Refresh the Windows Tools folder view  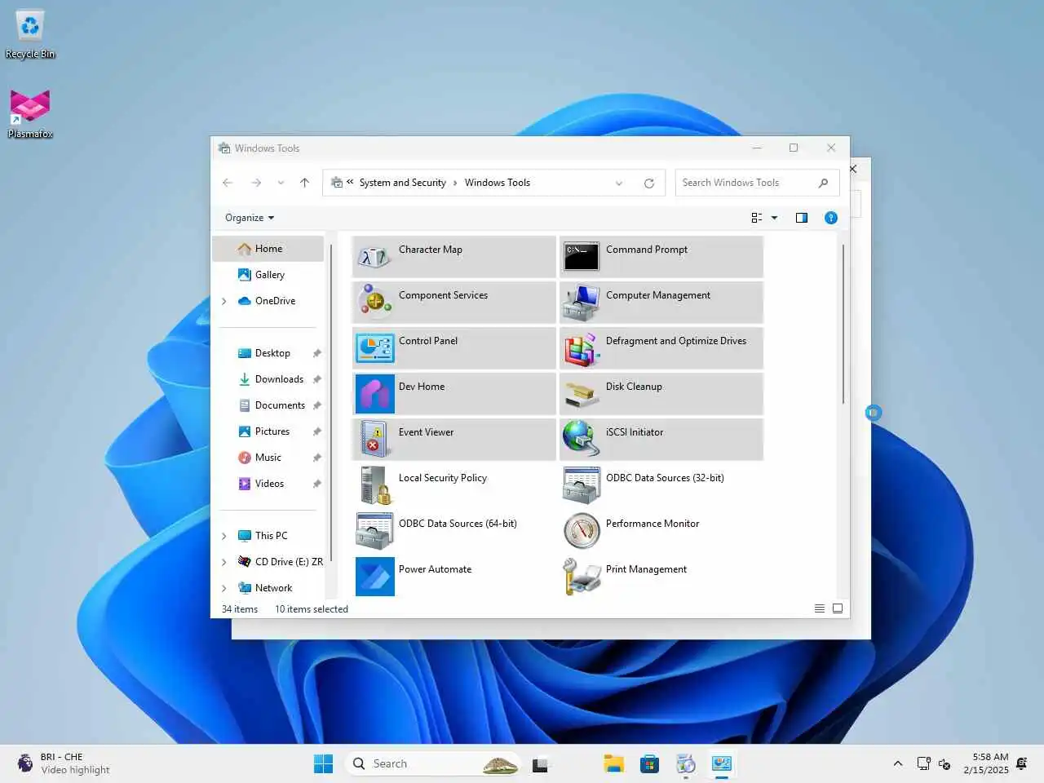coord(649,183)
